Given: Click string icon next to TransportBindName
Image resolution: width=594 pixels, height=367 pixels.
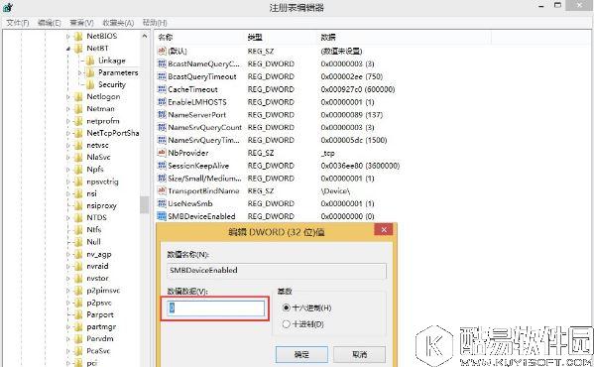Looking at the screenshot, I should (x=162, y=190).
